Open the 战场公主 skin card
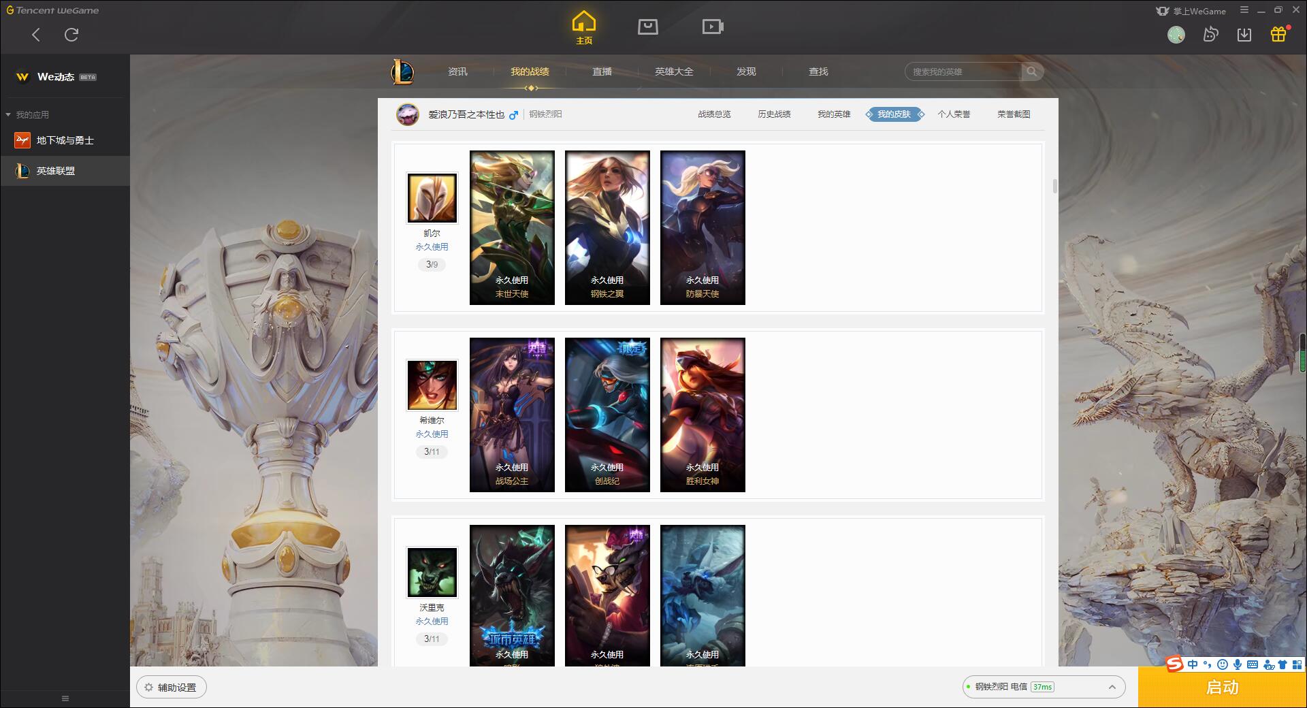 [x=512, y=415]
